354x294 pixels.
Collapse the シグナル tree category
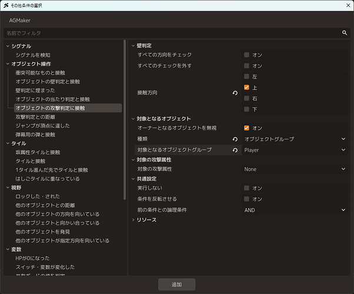coord(8,46)
